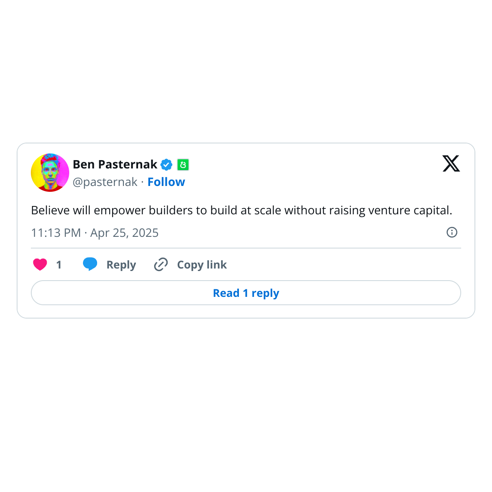
Task: Click the Ben Pasternak display name
Action: 115,165
